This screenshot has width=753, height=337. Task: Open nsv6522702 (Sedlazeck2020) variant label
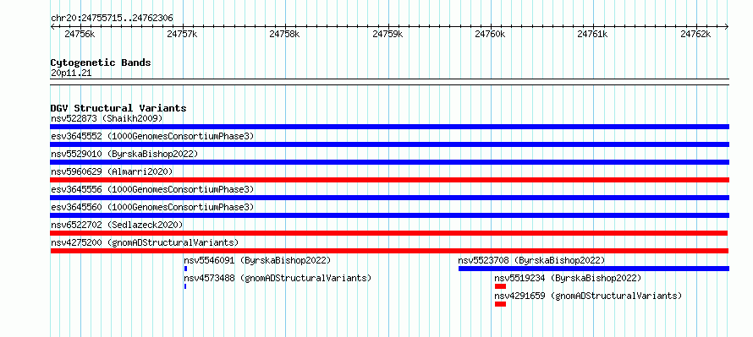coord(117,225)
